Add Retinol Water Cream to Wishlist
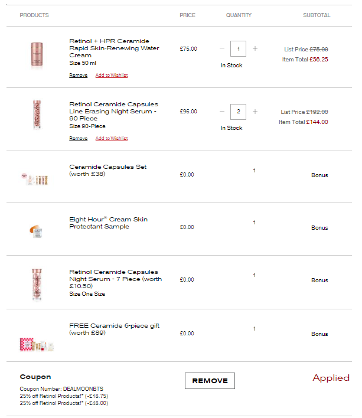This screenshot has height=418, width=362. pos(112,76)
